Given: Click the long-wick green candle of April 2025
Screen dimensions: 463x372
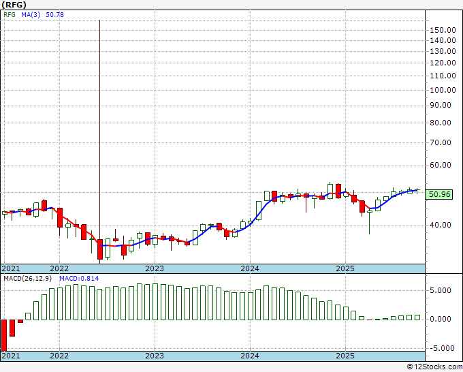Looking at the screenshot, I should pyautogui.click(x=370, y=223).
